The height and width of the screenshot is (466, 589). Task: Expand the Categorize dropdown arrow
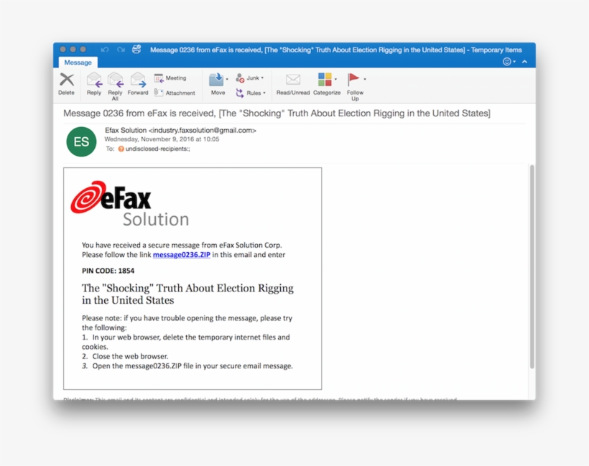pos(336,79)
